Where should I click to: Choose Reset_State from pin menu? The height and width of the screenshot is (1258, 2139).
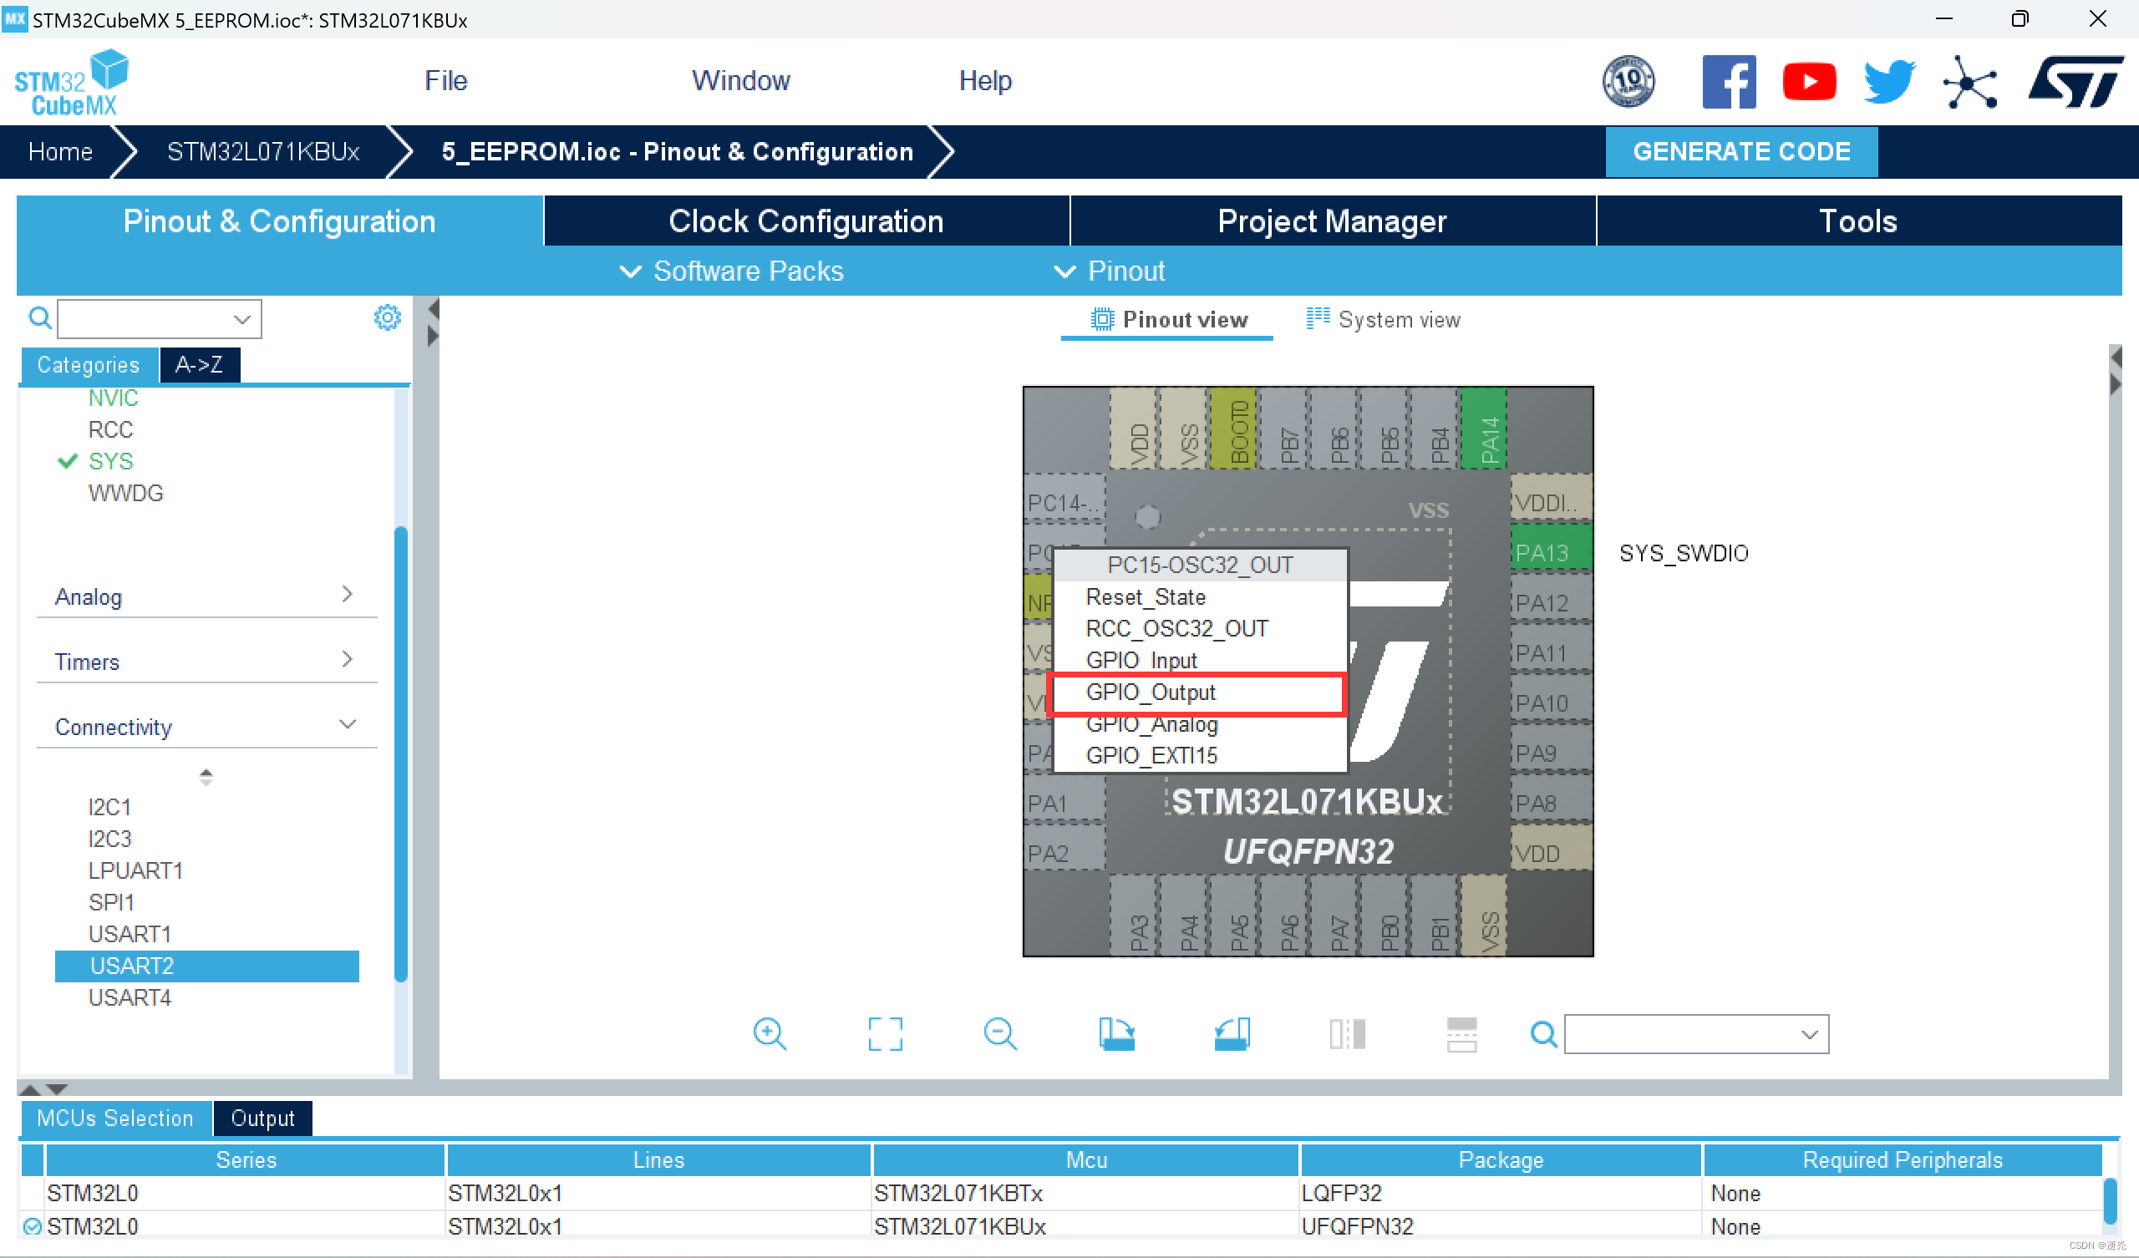[x=1199, y=596]
